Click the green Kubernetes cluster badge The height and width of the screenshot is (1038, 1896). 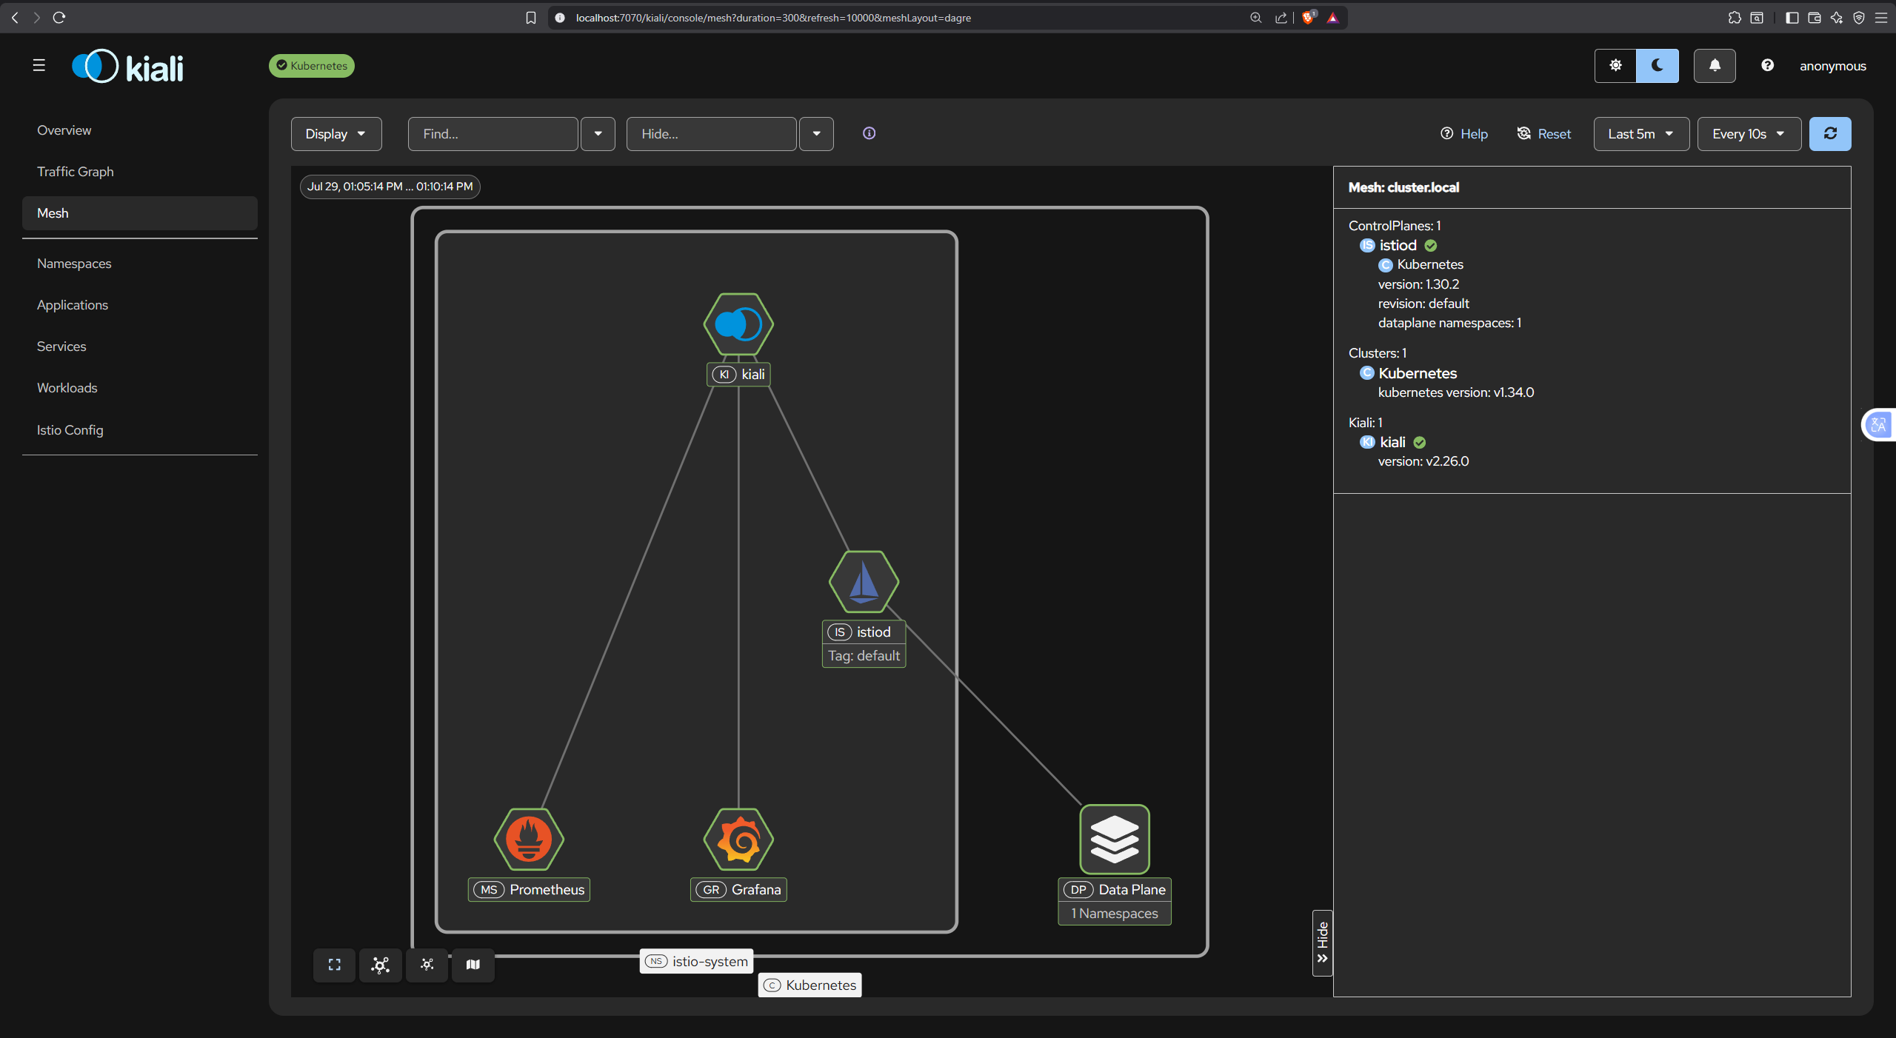[312, 66]
